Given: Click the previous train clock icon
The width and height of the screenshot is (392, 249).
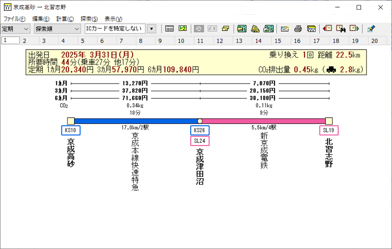Looking at the screenshot, I should [x=327, y=28].
